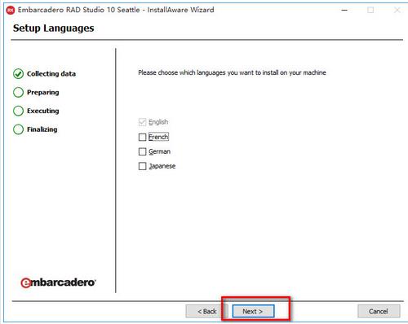
Task: Minimize the InstallAware Wizard window
Action: [344, 11]
